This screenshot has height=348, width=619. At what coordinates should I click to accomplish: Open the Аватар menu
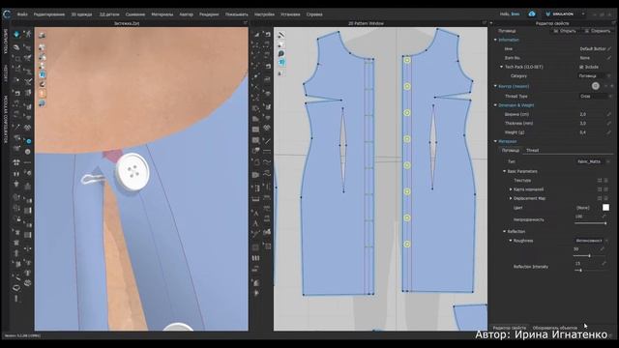187,14
